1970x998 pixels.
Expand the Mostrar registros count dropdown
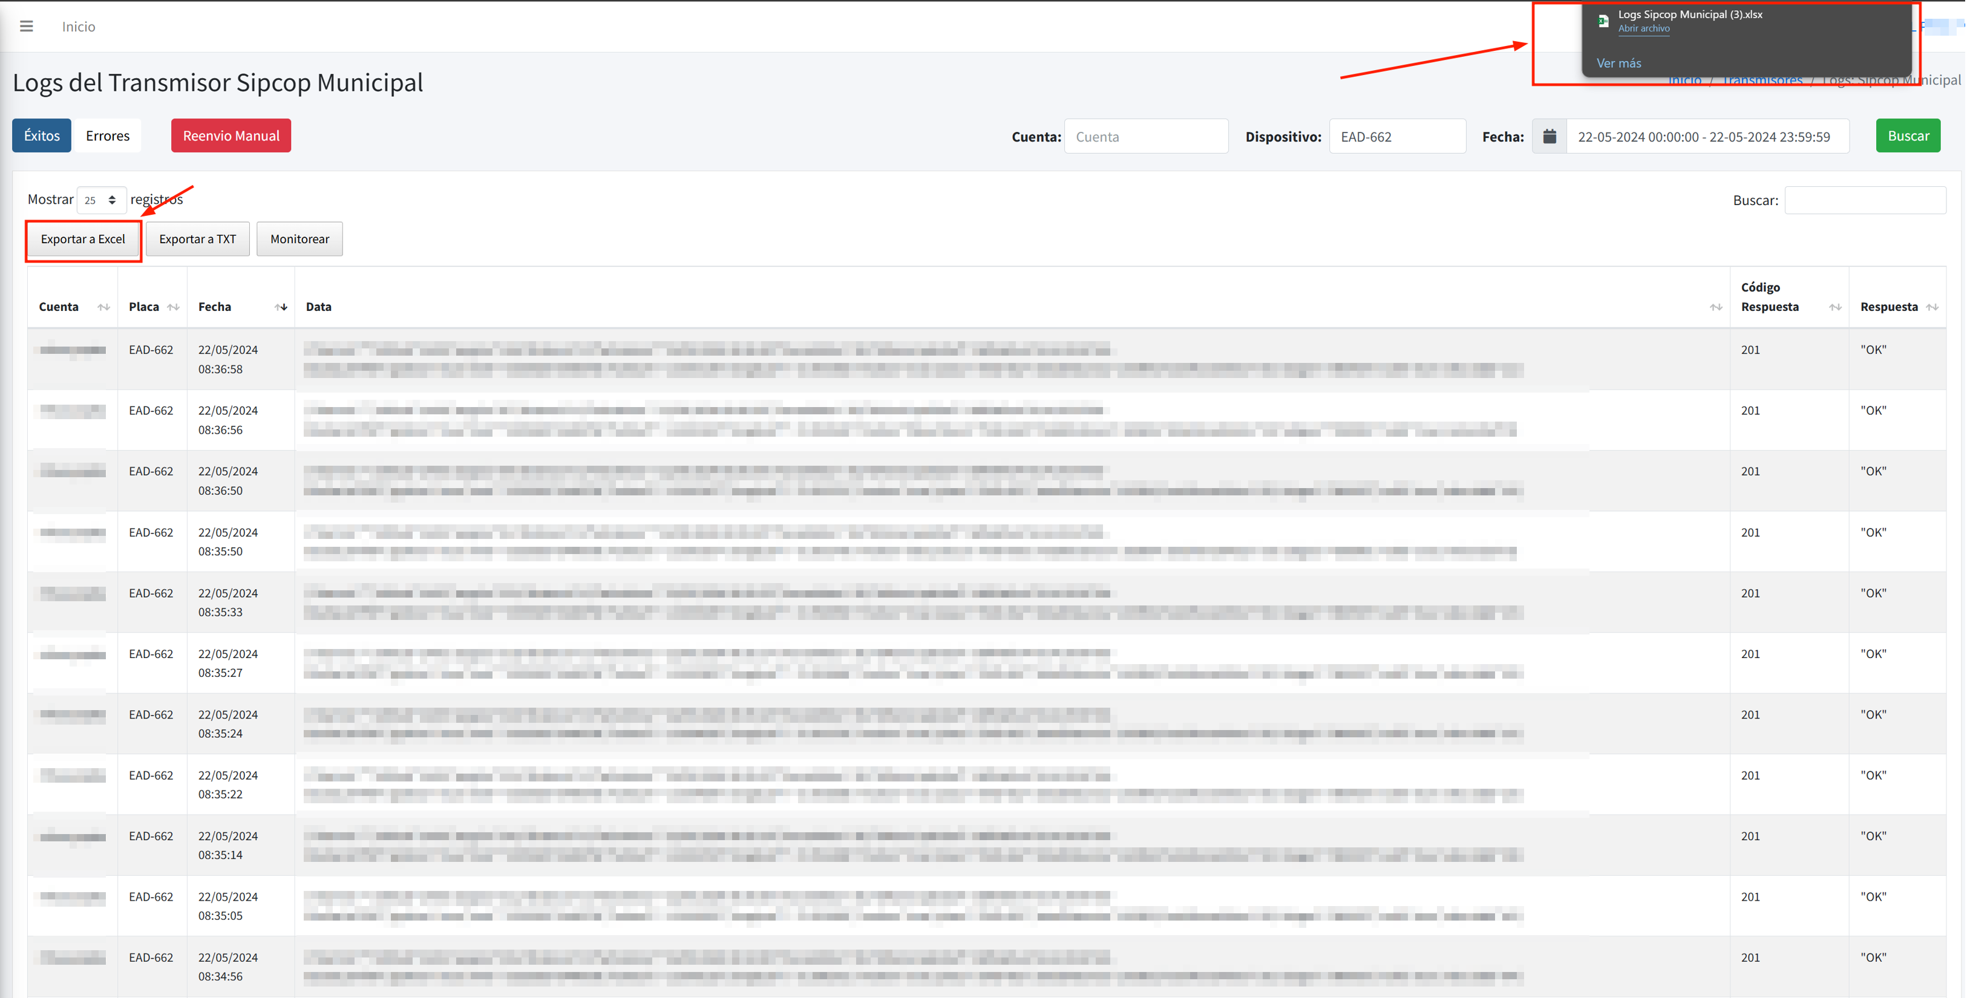coord(101,200)
